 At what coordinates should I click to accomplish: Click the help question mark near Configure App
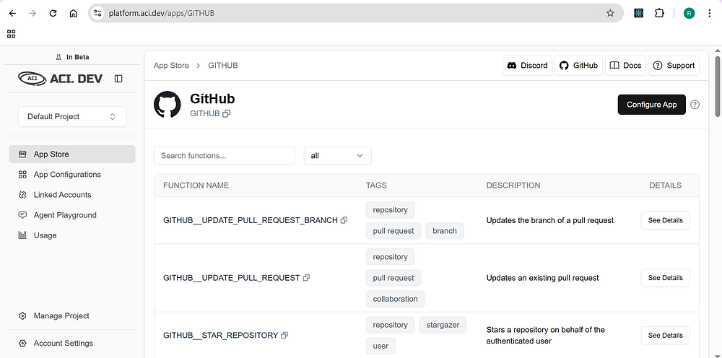pyautogui.click(x=695, y=105)
